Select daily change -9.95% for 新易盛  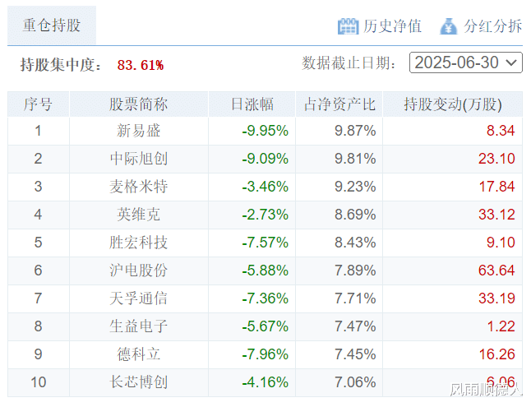265,131
